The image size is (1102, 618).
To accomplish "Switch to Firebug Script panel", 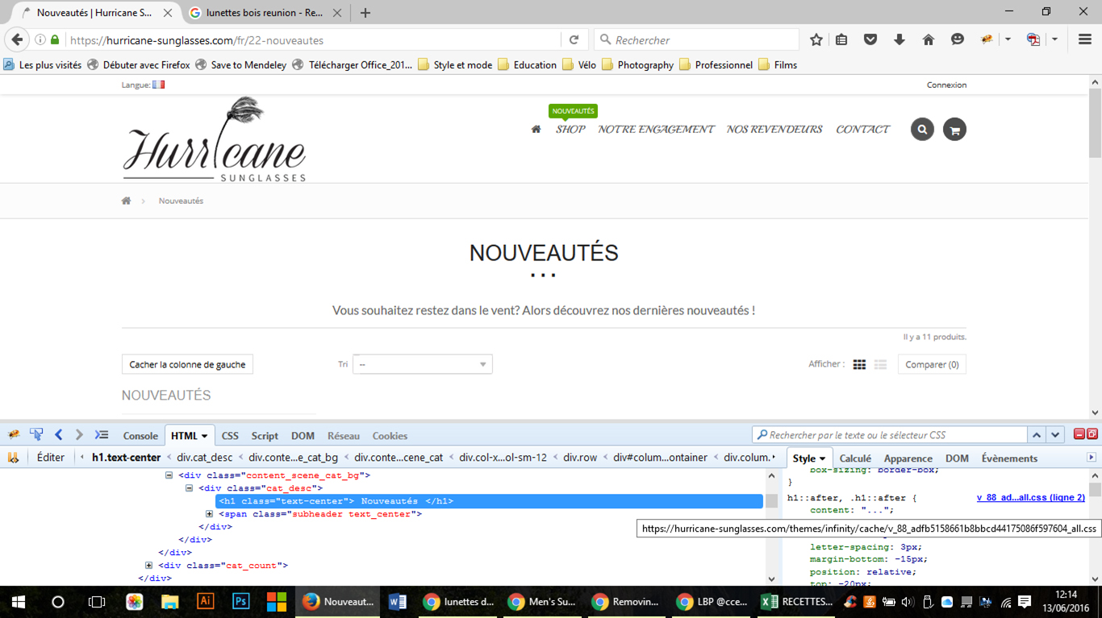I will point(265,436).
